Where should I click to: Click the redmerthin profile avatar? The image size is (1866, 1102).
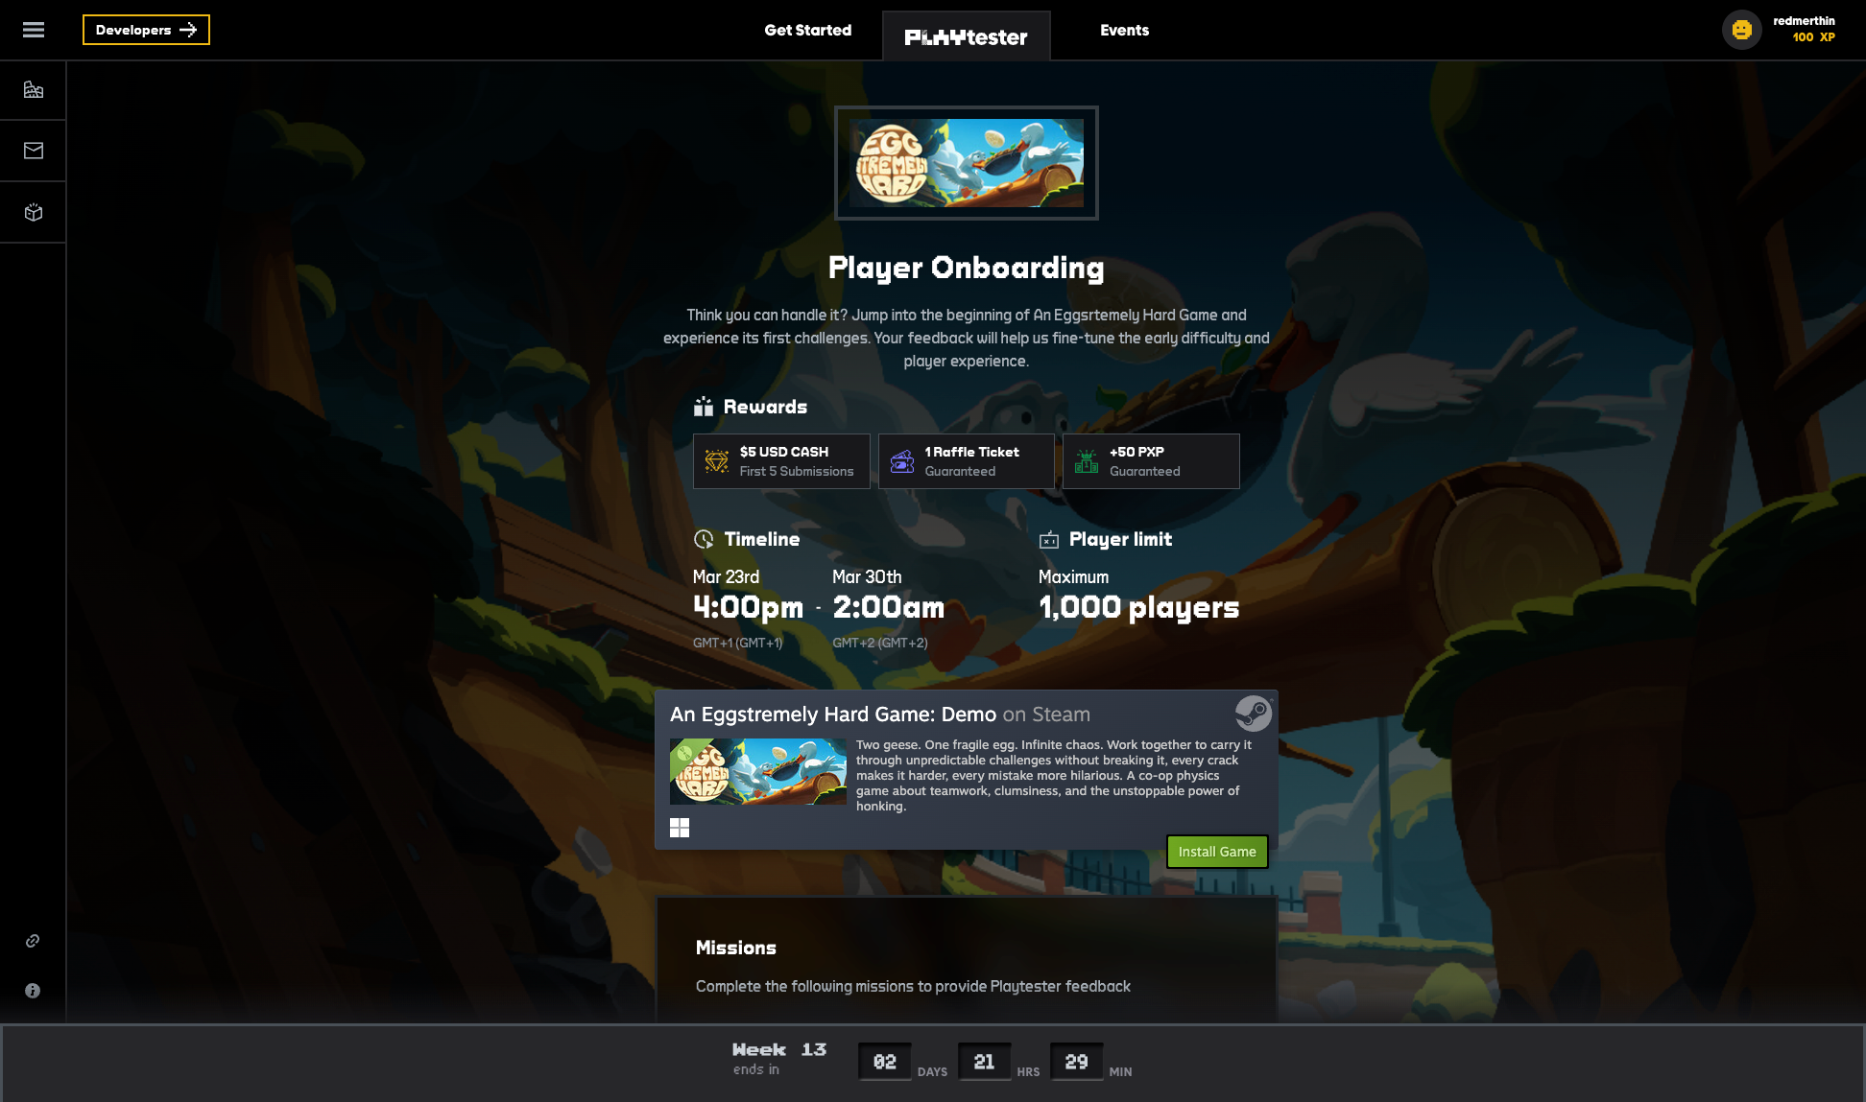[1742, 30]
